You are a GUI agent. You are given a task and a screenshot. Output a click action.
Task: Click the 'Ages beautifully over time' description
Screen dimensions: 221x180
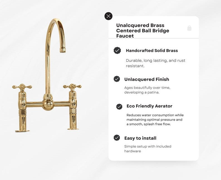147,90
